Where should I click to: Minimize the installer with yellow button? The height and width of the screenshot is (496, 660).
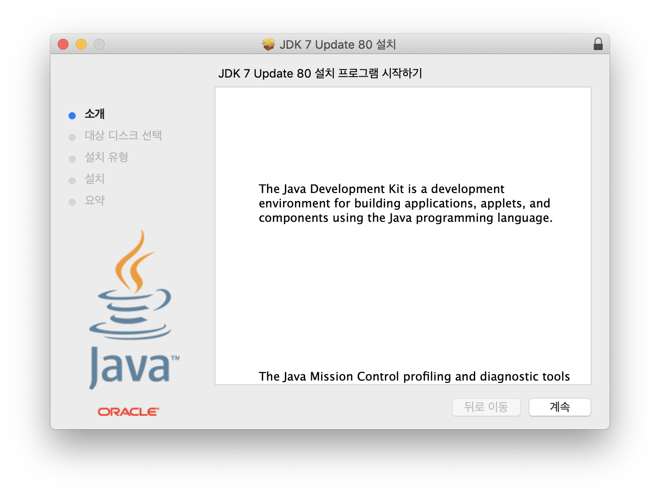tap(81, 44)
